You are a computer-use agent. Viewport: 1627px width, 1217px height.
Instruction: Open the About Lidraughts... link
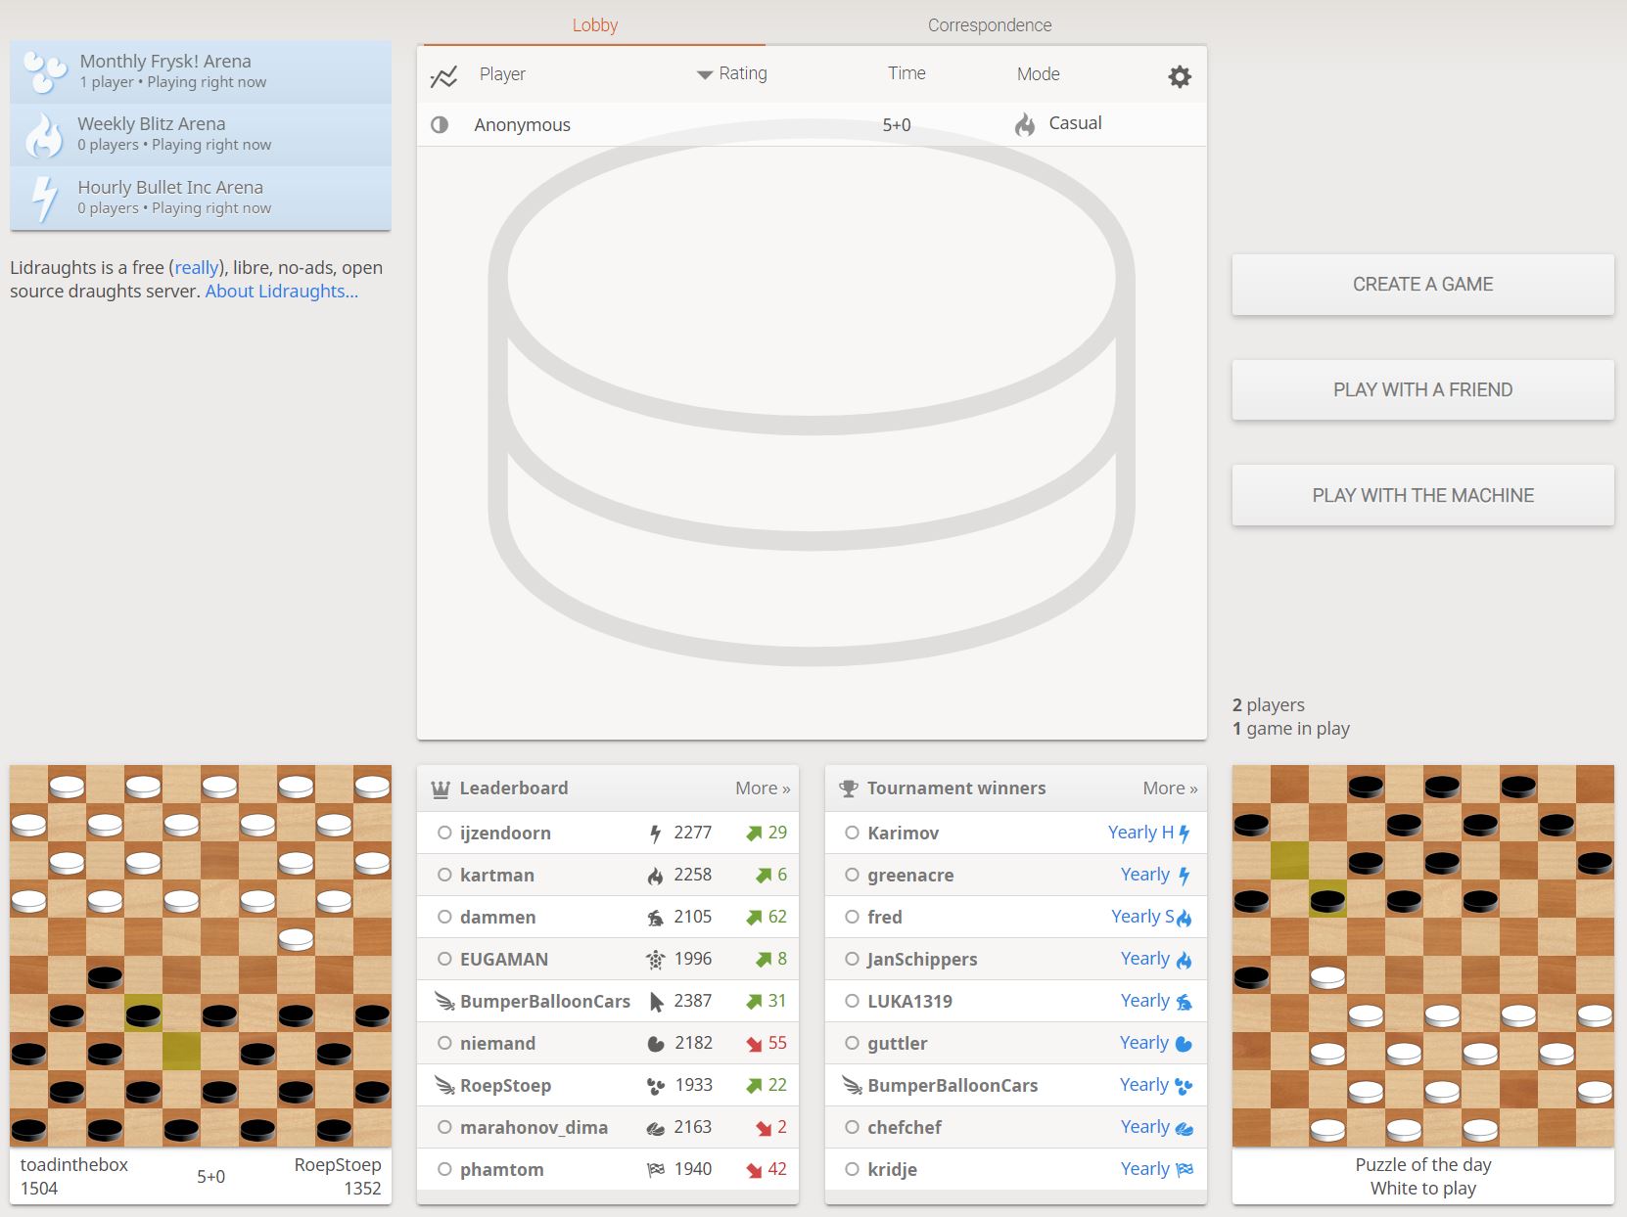click(282, 292)
